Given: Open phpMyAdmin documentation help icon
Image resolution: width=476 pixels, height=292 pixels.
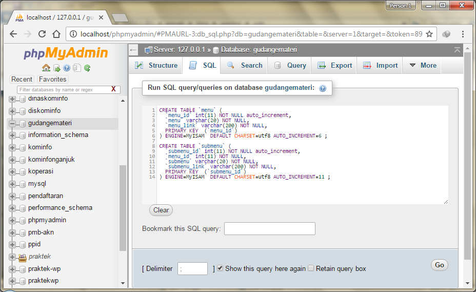Looking at the screenshot, I should (x=67, y=68).
